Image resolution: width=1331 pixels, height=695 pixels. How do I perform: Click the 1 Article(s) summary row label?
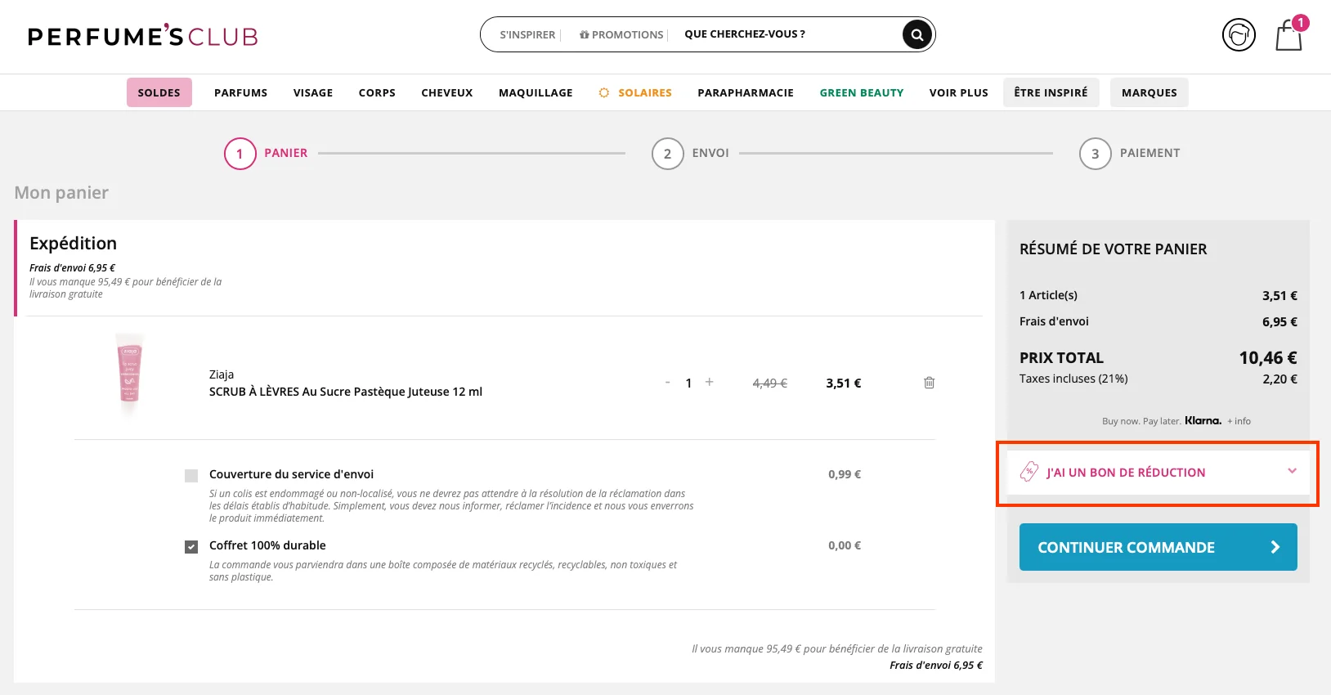click(x=1048, y=295)
